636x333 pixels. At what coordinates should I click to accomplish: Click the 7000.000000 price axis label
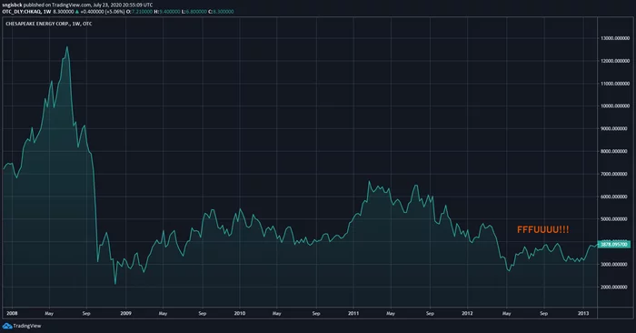(x=615, y=174)
